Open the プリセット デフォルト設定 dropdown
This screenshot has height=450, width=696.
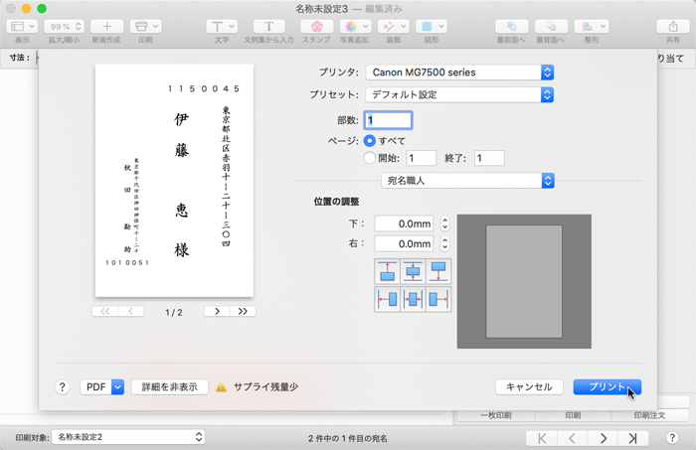coord(458,95)
